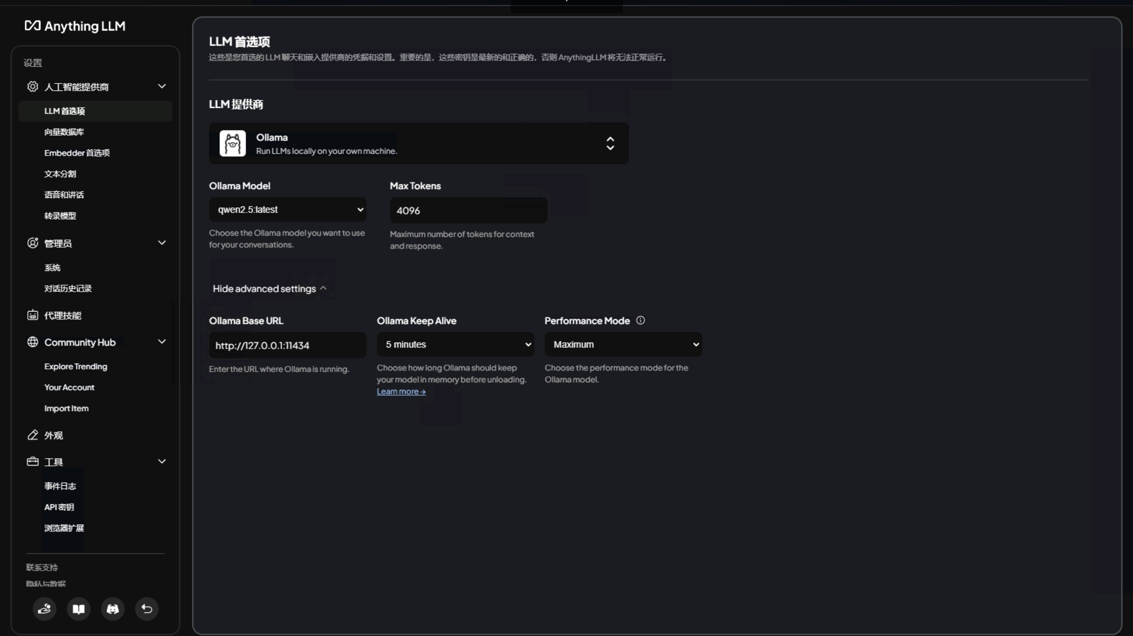1133x636 pixels.
Task: Open 代理技能 page
Action: [x=63, y=316]
